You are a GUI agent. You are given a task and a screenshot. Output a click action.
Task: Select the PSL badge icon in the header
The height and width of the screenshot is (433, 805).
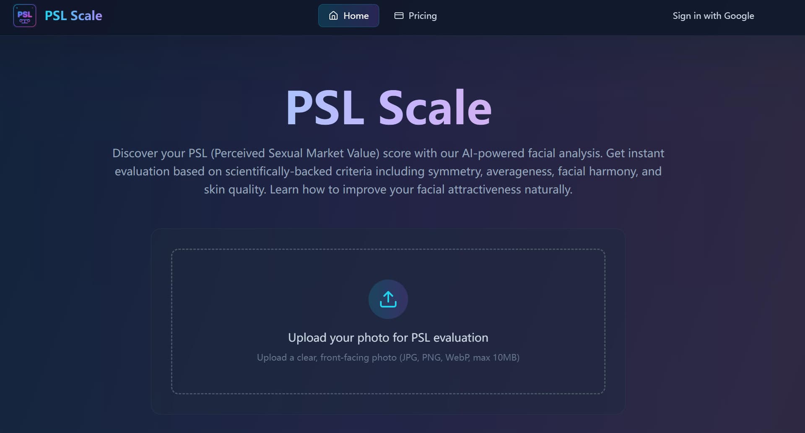point(24,16)
